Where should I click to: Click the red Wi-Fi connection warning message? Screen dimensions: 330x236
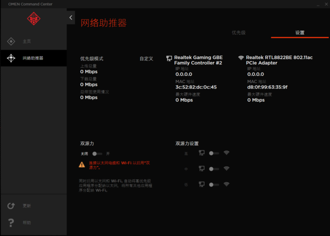coord(119,165)
